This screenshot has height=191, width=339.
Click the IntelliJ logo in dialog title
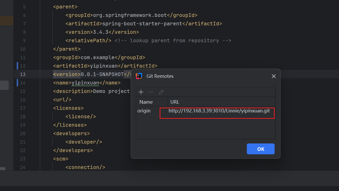pos(139,76)
